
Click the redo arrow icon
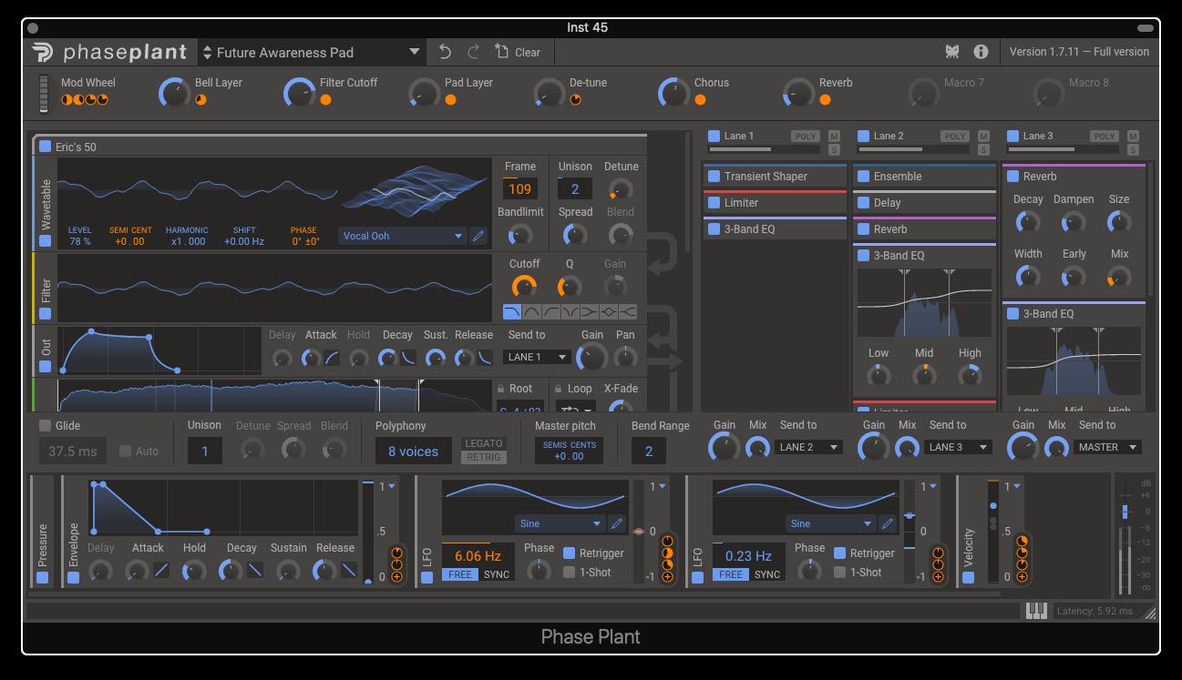[x=473, y=52]
